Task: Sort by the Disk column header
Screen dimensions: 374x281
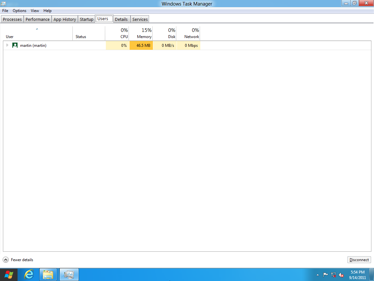Action: click(164, 33)
